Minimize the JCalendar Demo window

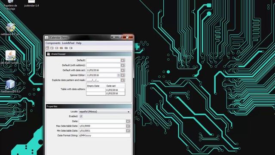[x=114, y=37]
